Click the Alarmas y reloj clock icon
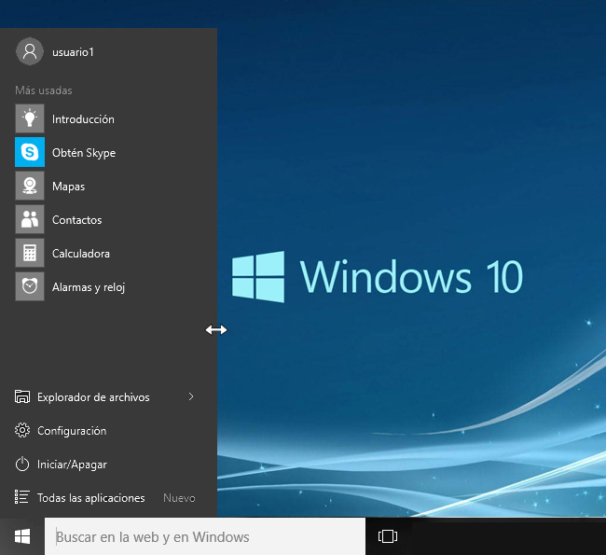 (x=30, y=286)
